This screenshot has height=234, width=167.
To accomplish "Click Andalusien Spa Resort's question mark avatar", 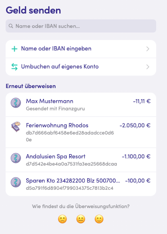I will (16, 158).
